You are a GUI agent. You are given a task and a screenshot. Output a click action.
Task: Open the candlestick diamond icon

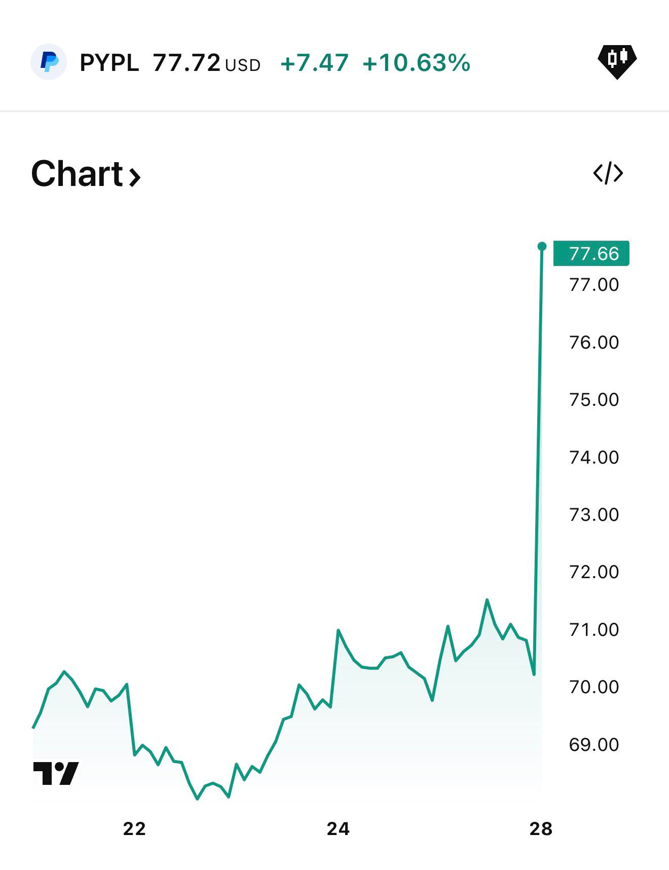tap(617, 61)
